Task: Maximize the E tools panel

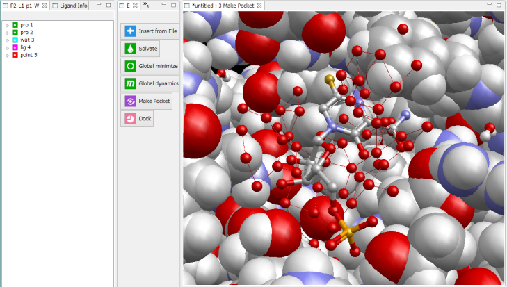Action: tap(174, 5)
